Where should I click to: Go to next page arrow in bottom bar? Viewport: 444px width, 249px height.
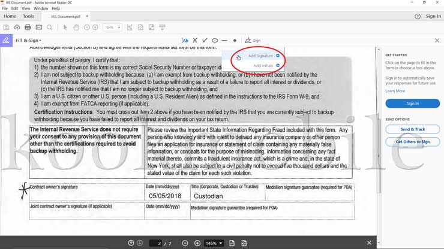[x=140, y=243]
